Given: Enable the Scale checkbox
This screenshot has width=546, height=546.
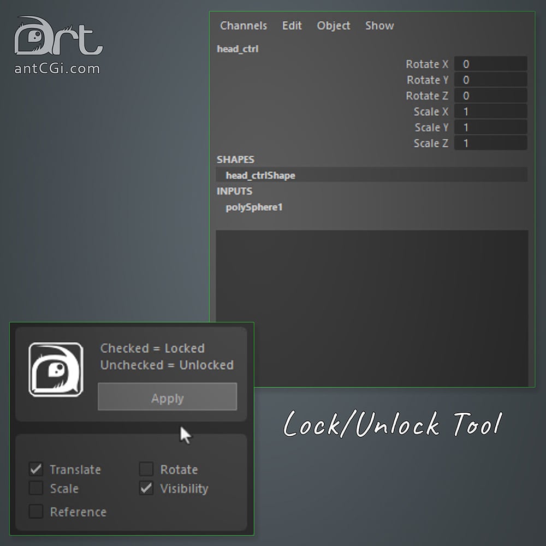Looking at the screenshot, I should click(36, 488).
